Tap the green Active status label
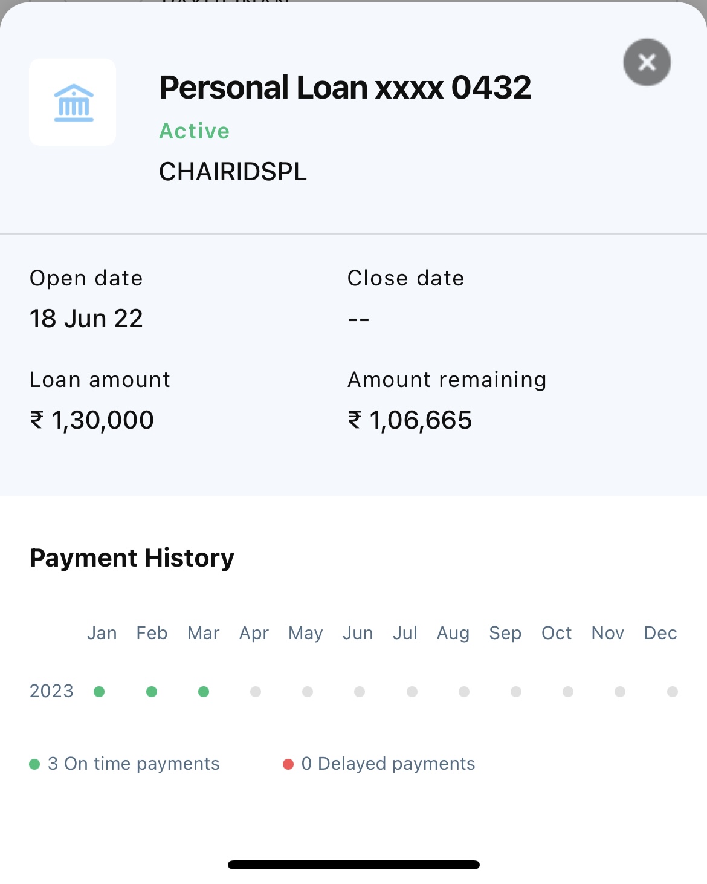This screenshot has height=884, width=707. pyautogui.click(x=195, y=131)
